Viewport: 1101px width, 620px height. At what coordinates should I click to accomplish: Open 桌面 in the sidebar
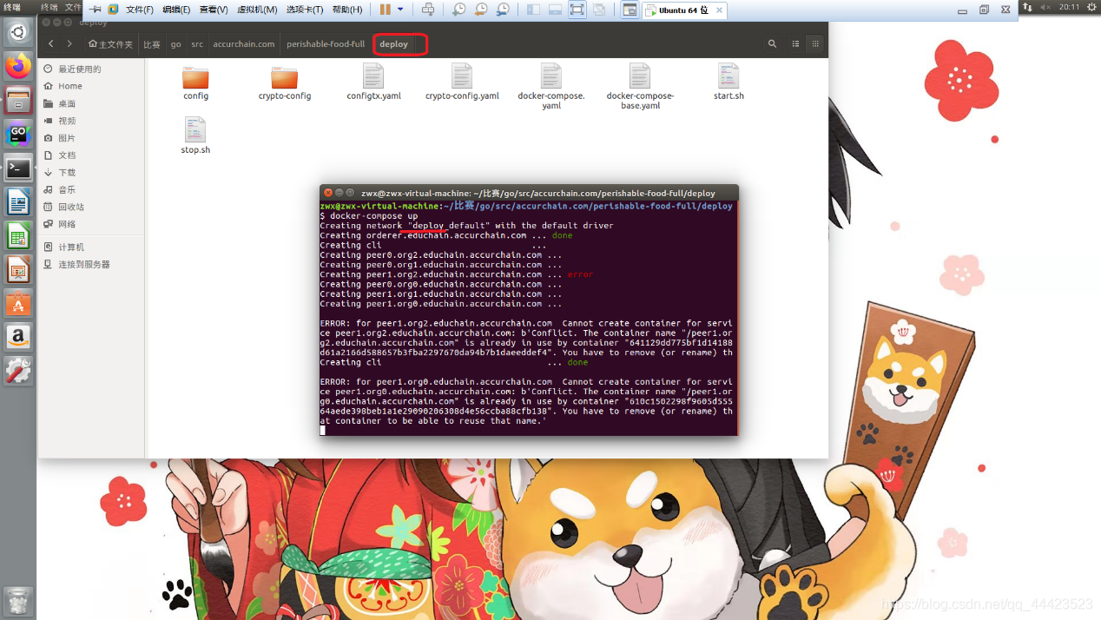(67, 103)
